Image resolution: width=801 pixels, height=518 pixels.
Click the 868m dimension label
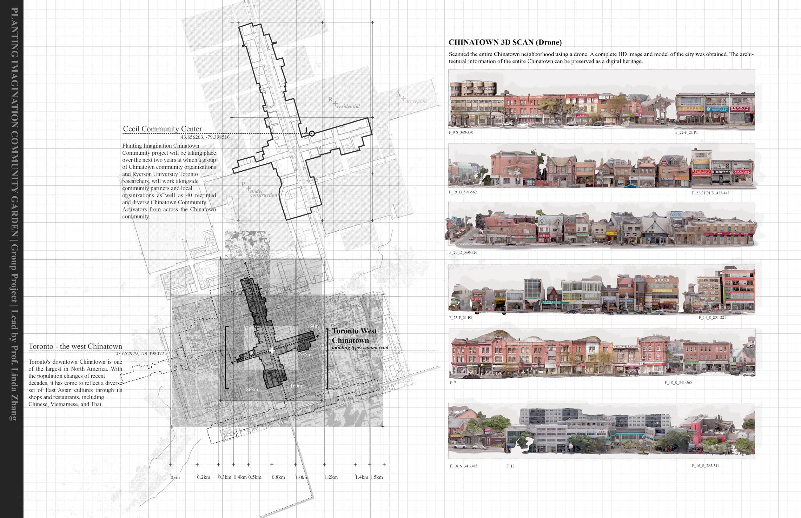252,389
